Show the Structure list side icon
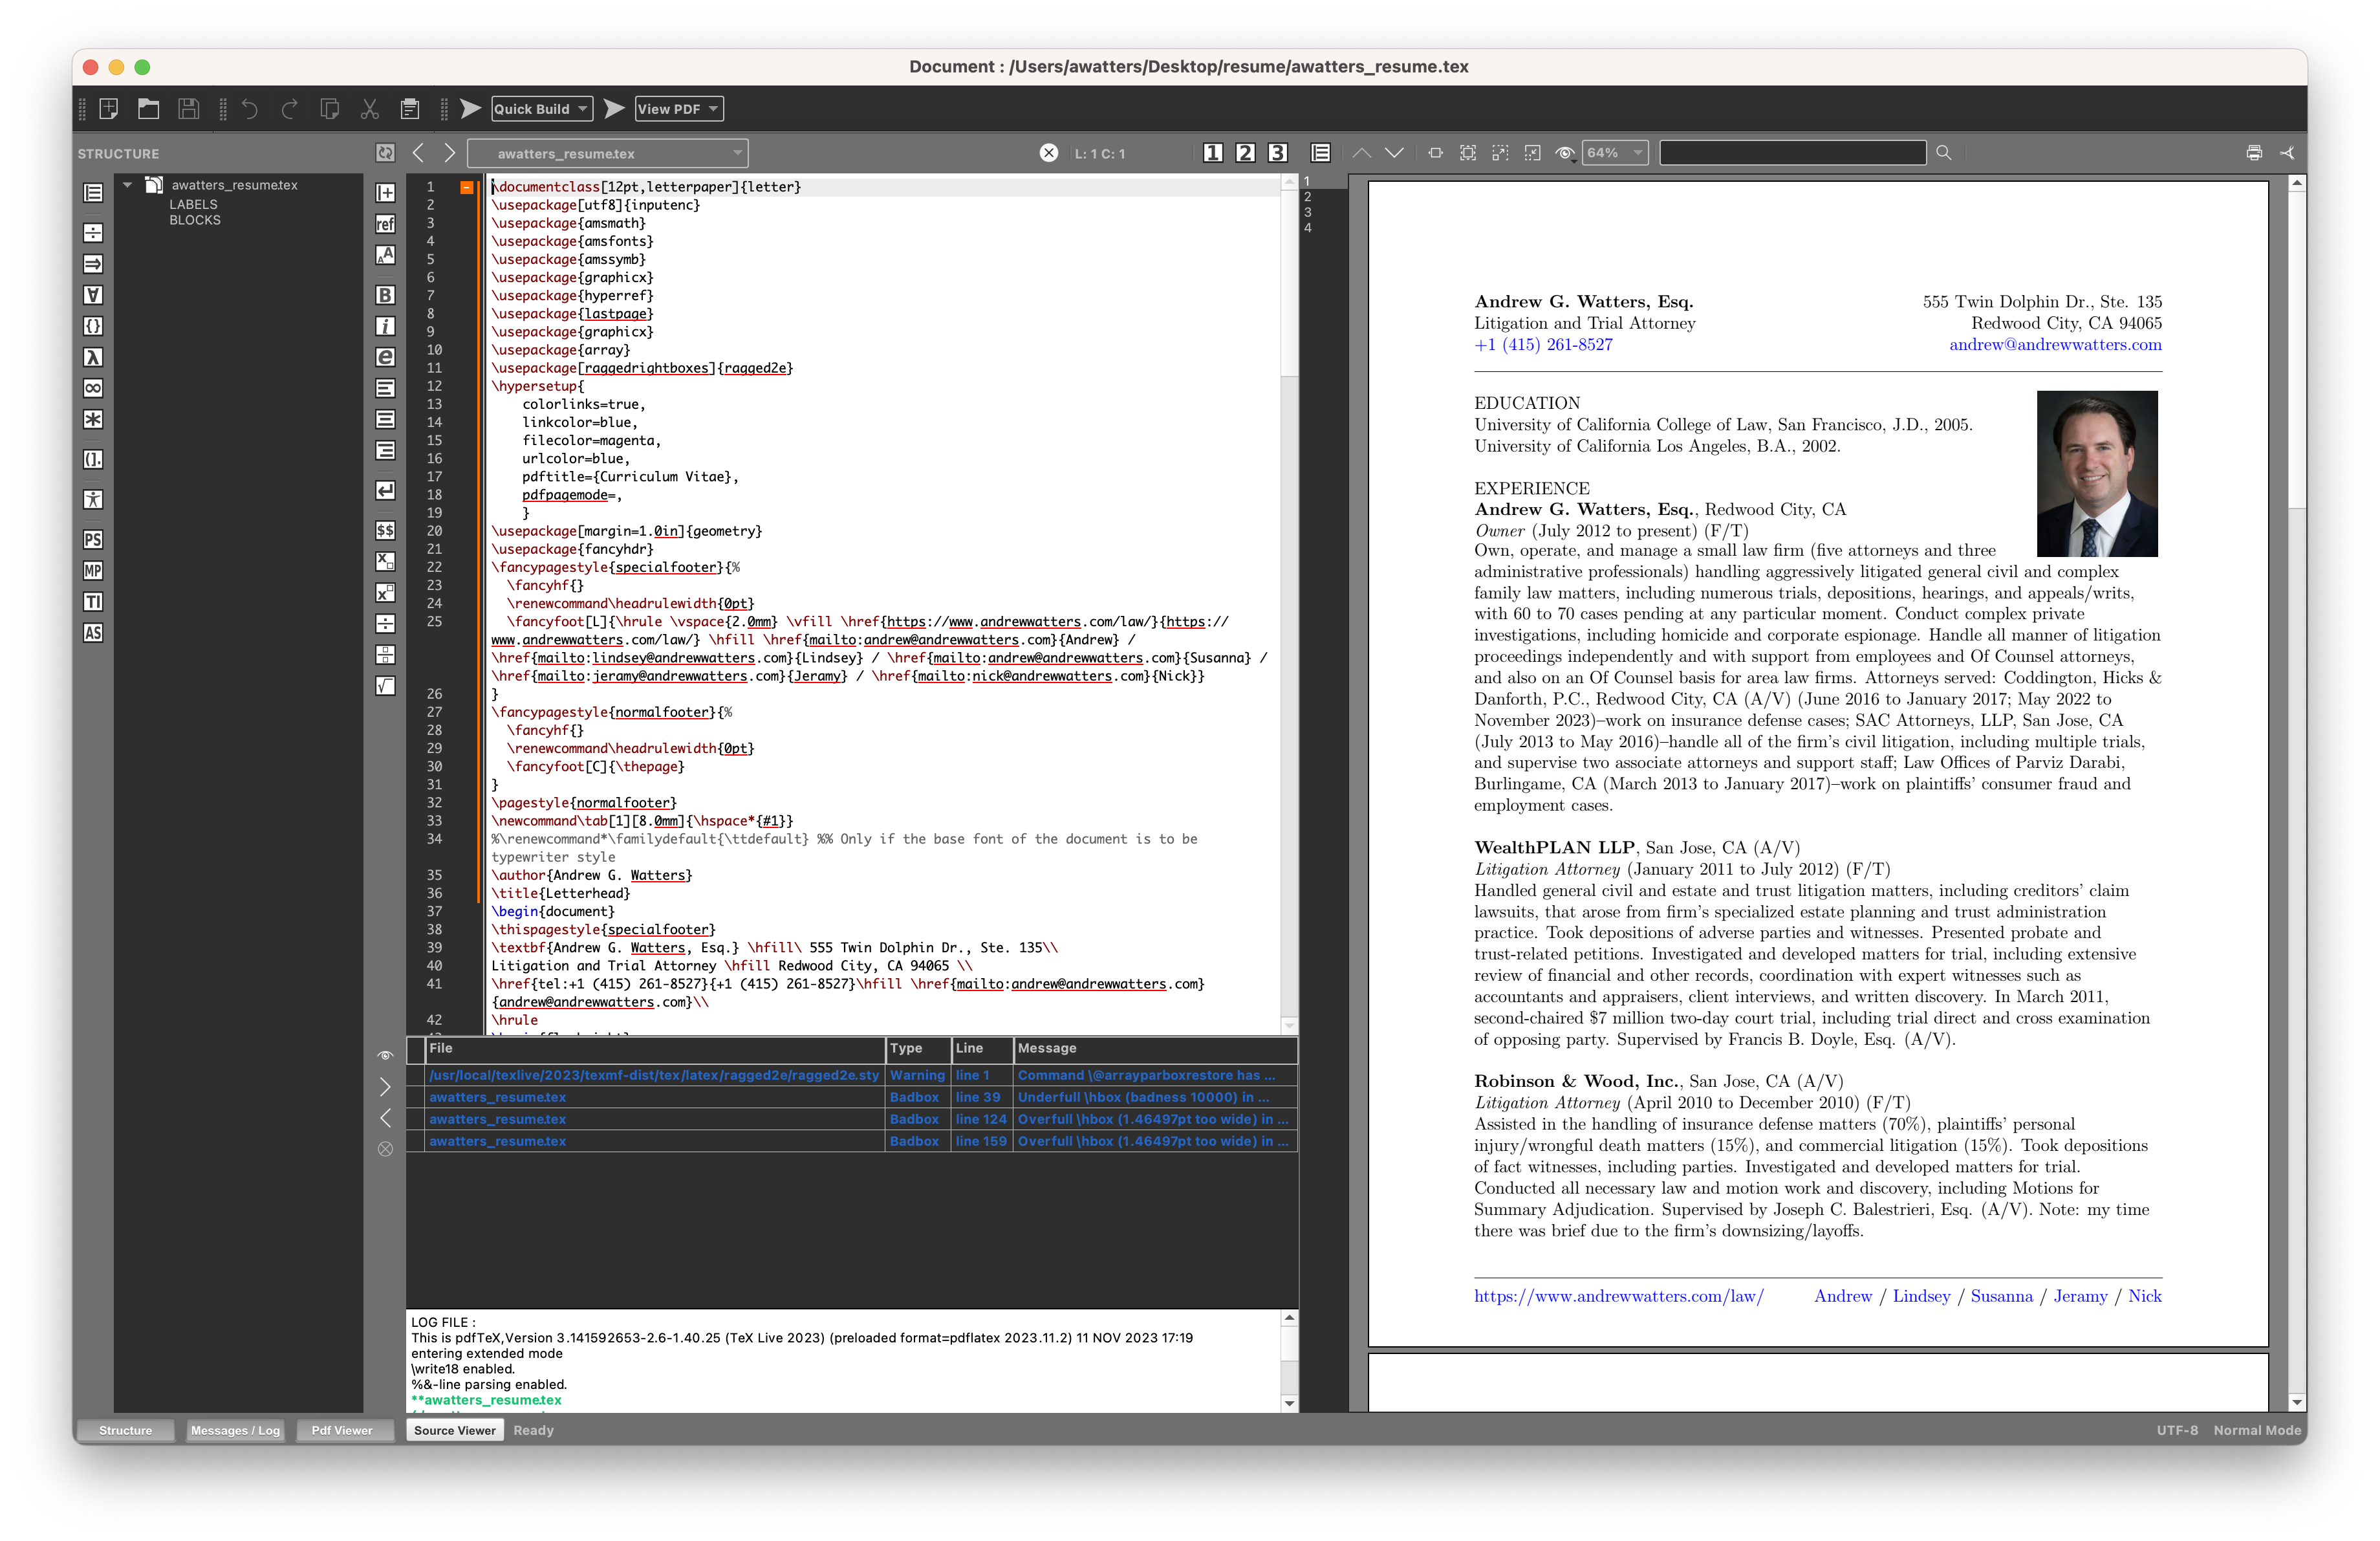 pos(93,192)
